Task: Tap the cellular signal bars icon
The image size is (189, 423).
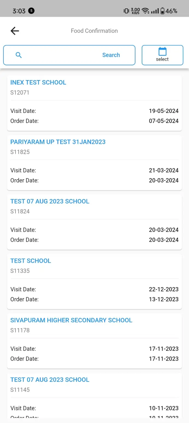Action: tap(155, 11)
